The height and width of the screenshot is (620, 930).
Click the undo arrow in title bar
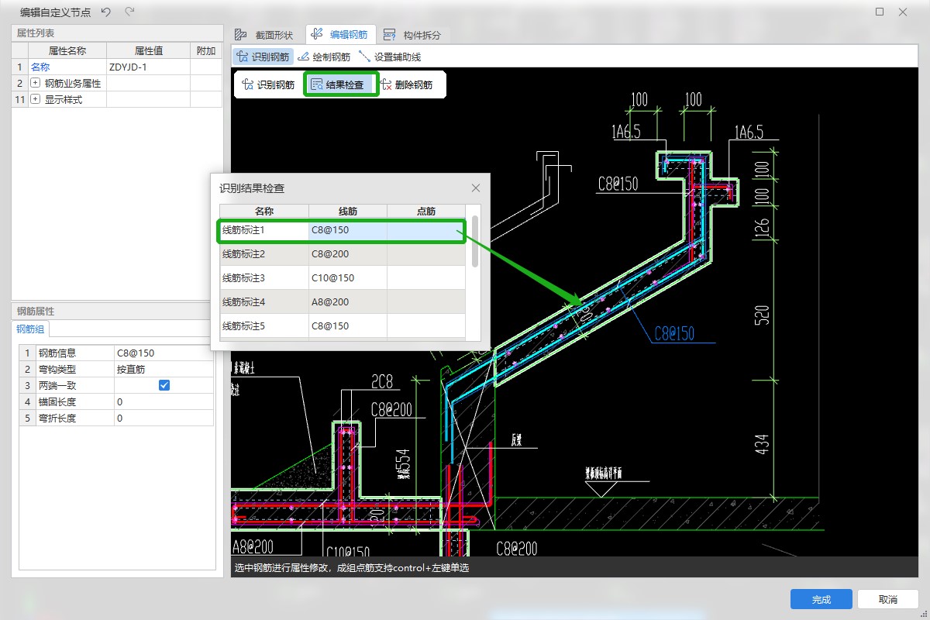(106, 12)
